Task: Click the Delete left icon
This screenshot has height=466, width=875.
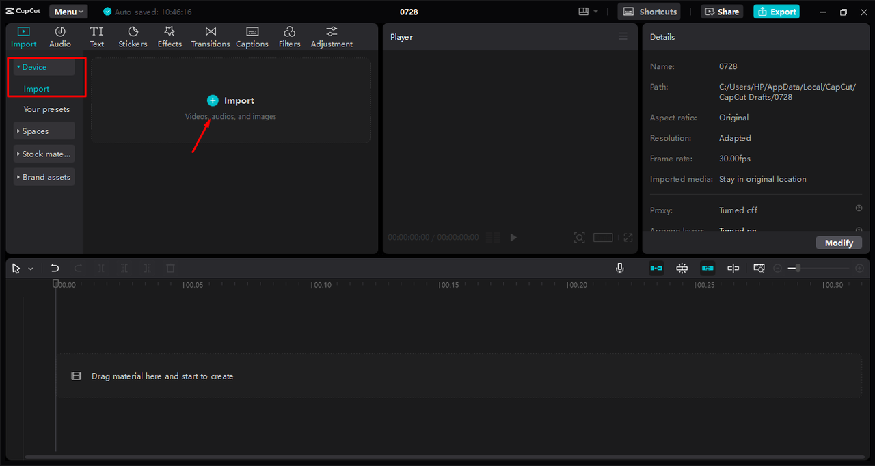Action: point(124,269)
